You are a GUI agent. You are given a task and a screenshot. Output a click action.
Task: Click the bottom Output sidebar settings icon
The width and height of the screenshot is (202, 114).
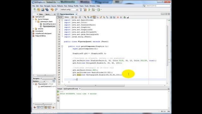pyautogui.click(x=58, y=101)
